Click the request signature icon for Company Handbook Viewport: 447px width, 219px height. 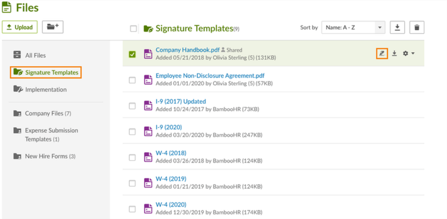pos(381,54)
